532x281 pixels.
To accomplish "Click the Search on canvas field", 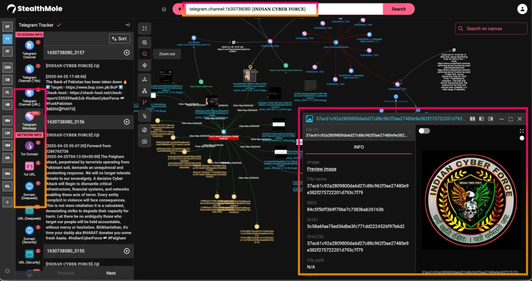I will click(x=492, y=29).
